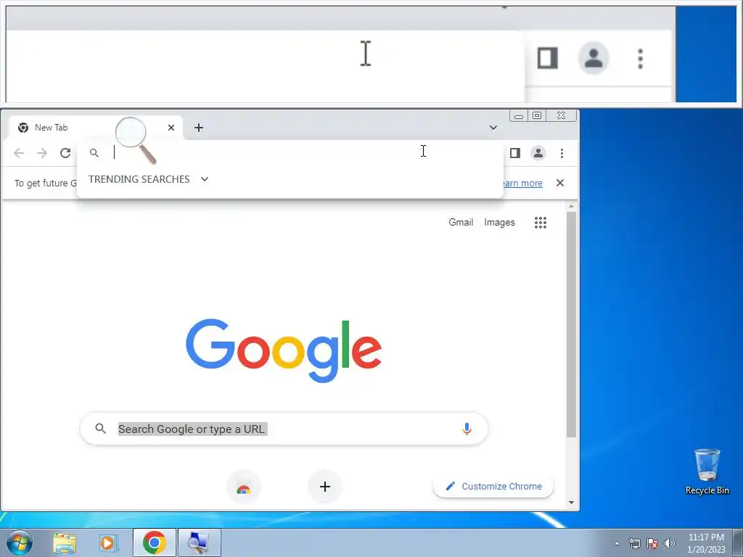The image size is (743, 557).
Task: Click the profile avatar in Magnifier view
Action: point(594,58)
